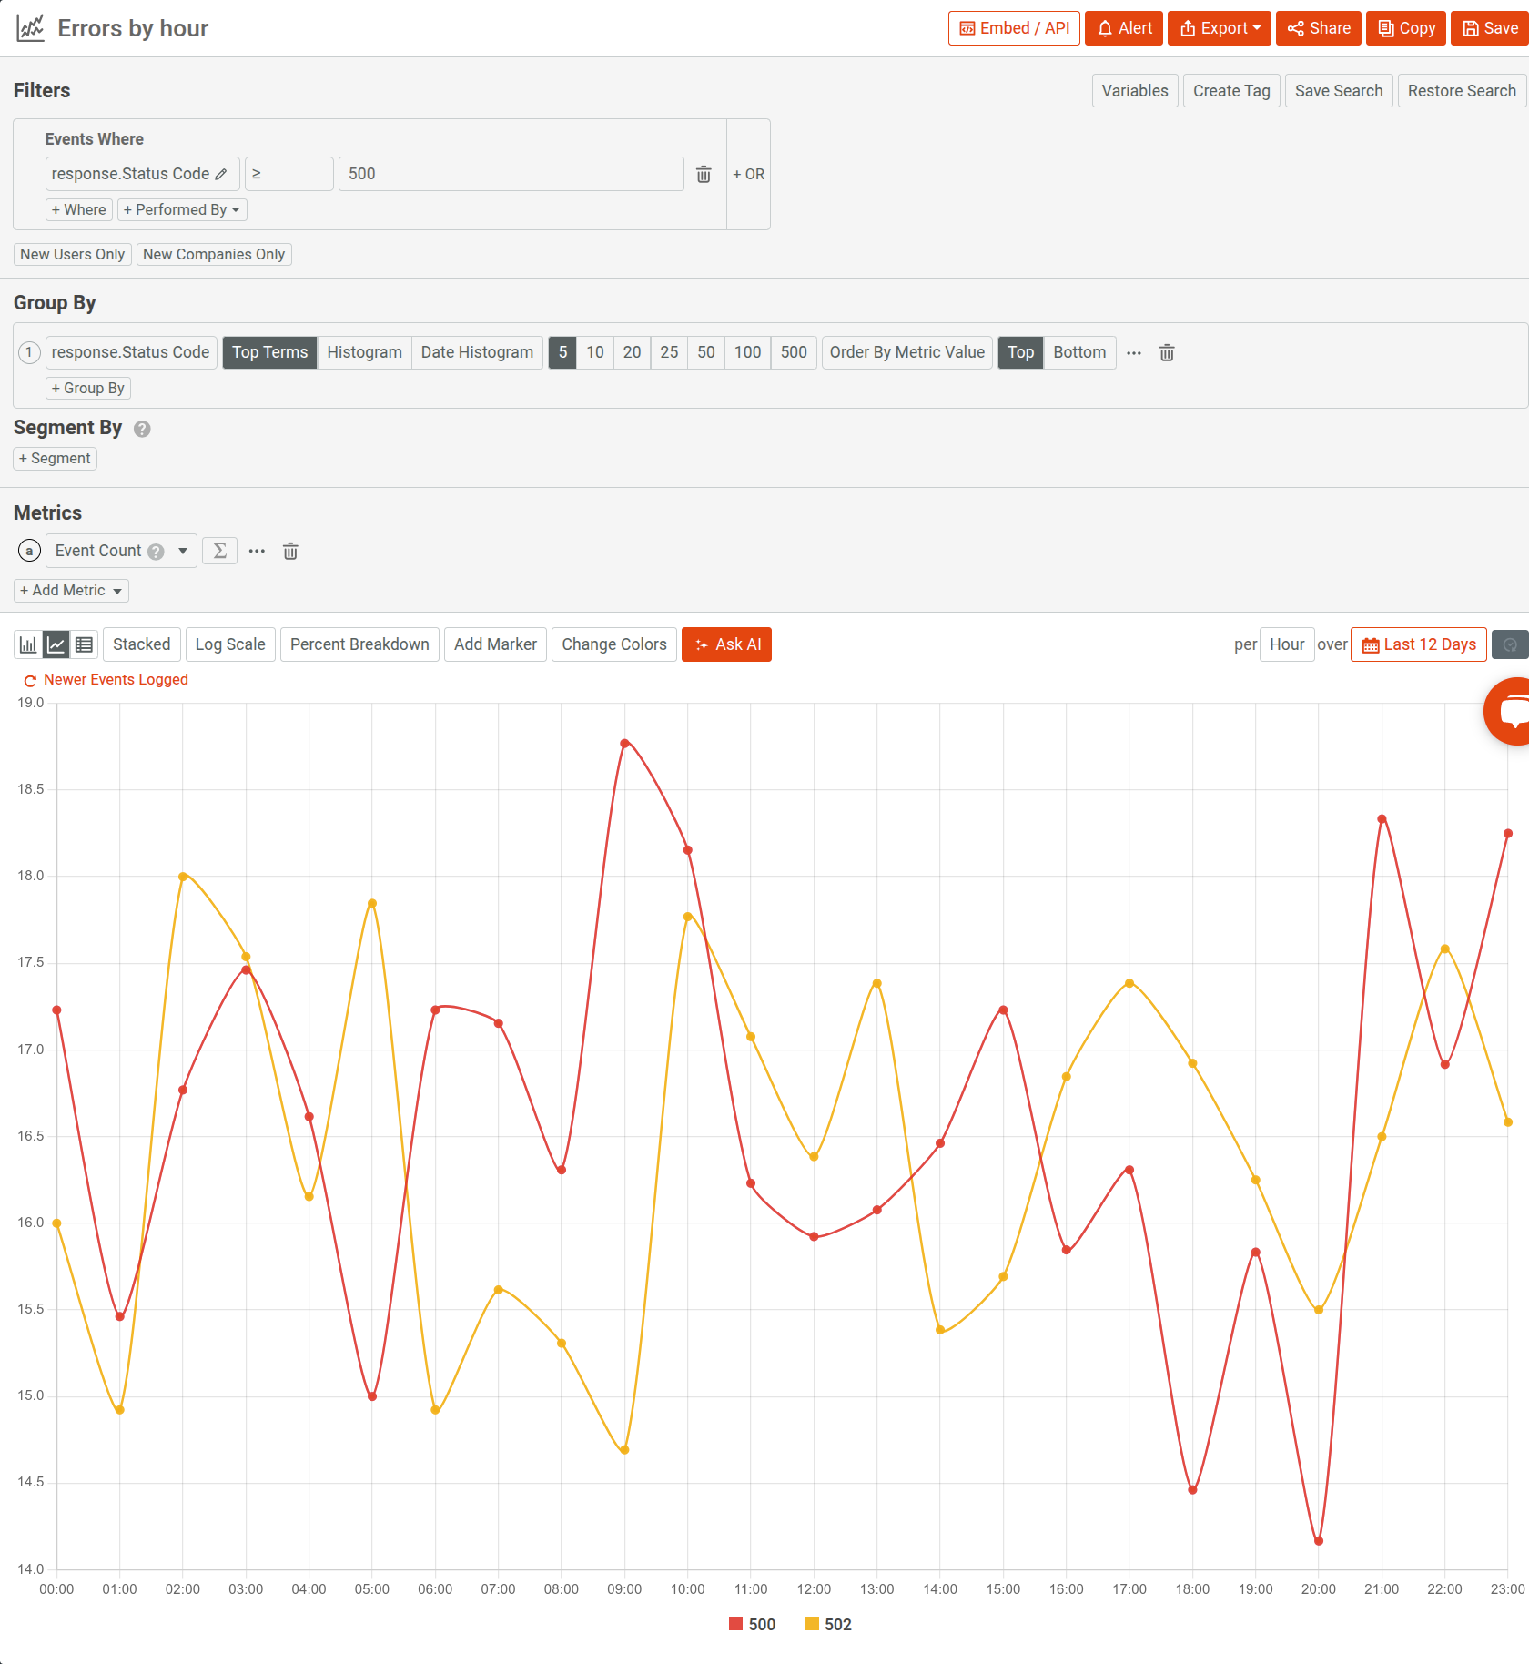Click the refresh icon beside Newer Events Logged
1529x1664 pixels.
point(29,680)
